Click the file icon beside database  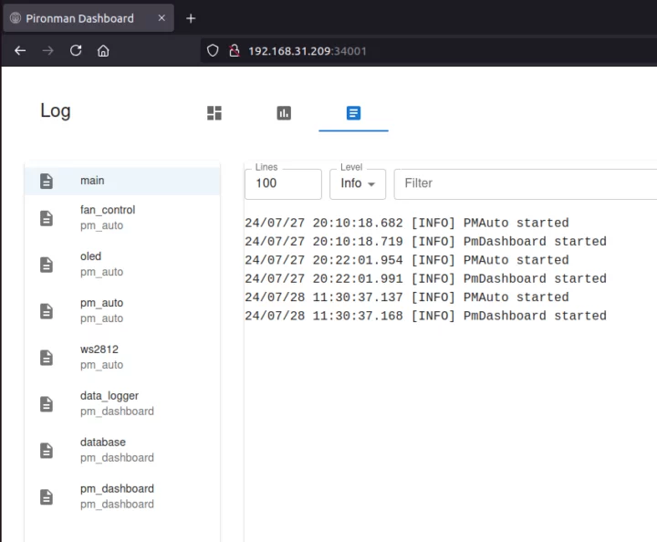47,450
